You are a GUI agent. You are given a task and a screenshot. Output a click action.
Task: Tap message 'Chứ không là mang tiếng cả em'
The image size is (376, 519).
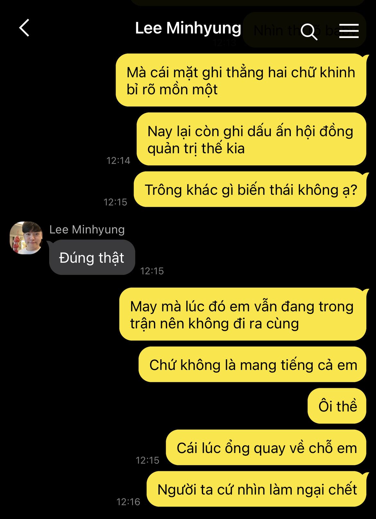(x=252, y=364)
